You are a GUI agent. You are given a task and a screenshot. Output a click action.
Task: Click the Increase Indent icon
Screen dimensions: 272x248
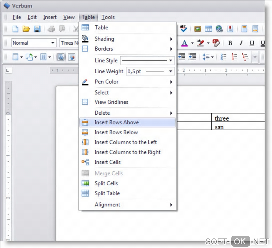coord(192,57)
